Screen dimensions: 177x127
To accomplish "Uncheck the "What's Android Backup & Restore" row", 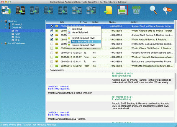I will pyautogui.click(x=52, y=39).
